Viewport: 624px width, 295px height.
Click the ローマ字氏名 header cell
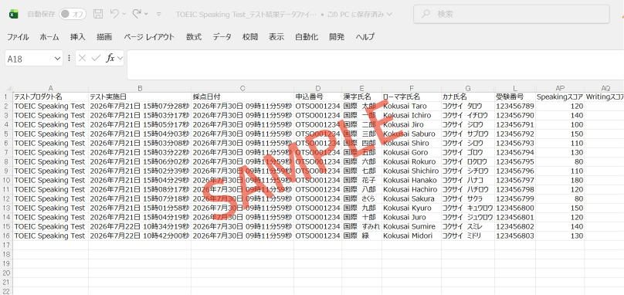click(x=412, y=97)
